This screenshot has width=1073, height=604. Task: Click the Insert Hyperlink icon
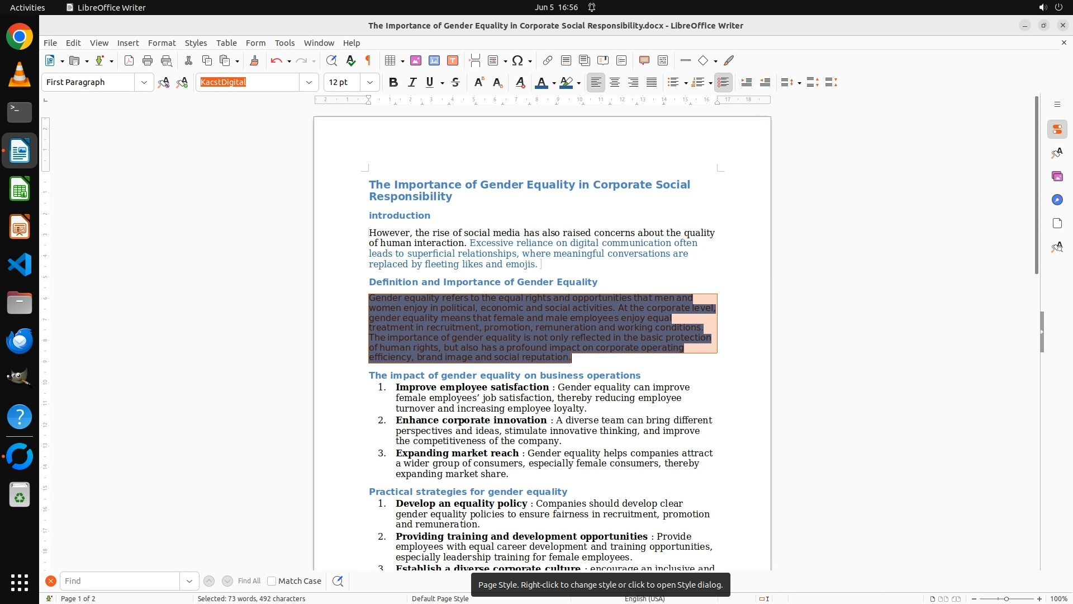click(548, 60)
